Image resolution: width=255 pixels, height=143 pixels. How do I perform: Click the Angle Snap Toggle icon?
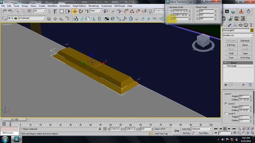coord(132,11)
